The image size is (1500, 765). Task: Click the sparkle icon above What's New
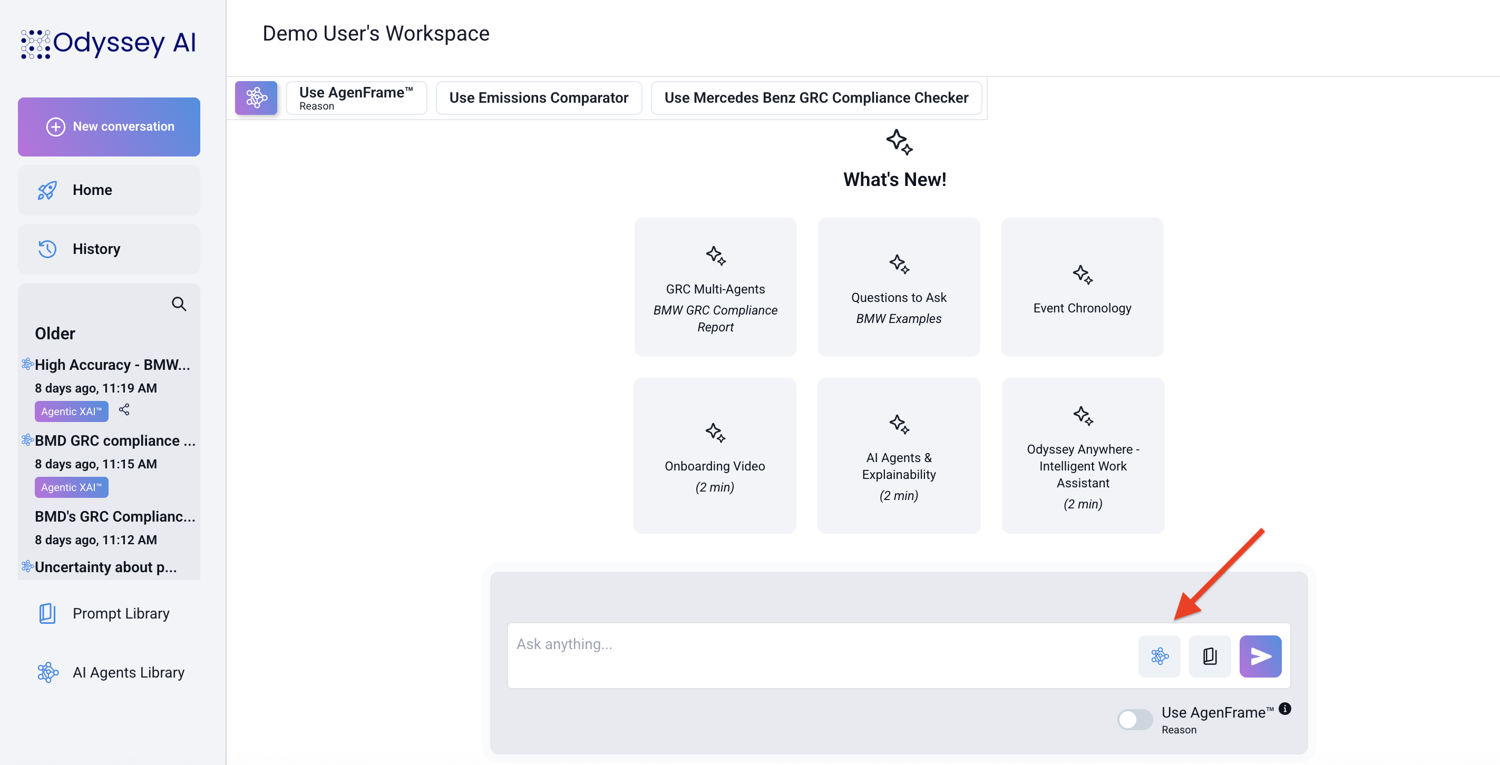(899, 142)
